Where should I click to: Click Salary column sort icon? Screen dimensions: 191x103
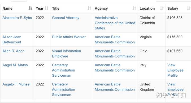189,8
